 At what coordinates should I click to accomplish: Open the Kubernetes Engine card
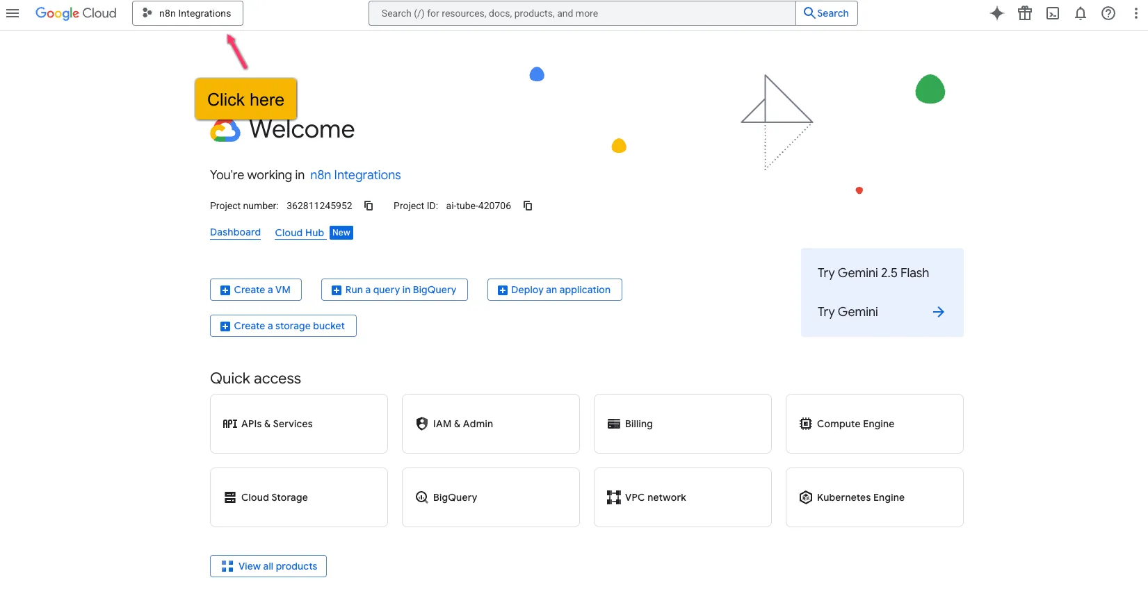875,497
